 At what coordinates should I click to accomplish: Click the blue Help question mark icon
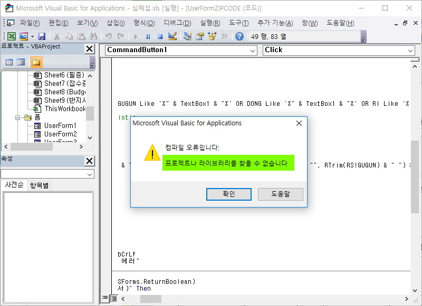pyautogui.click(x=239, y=36)
